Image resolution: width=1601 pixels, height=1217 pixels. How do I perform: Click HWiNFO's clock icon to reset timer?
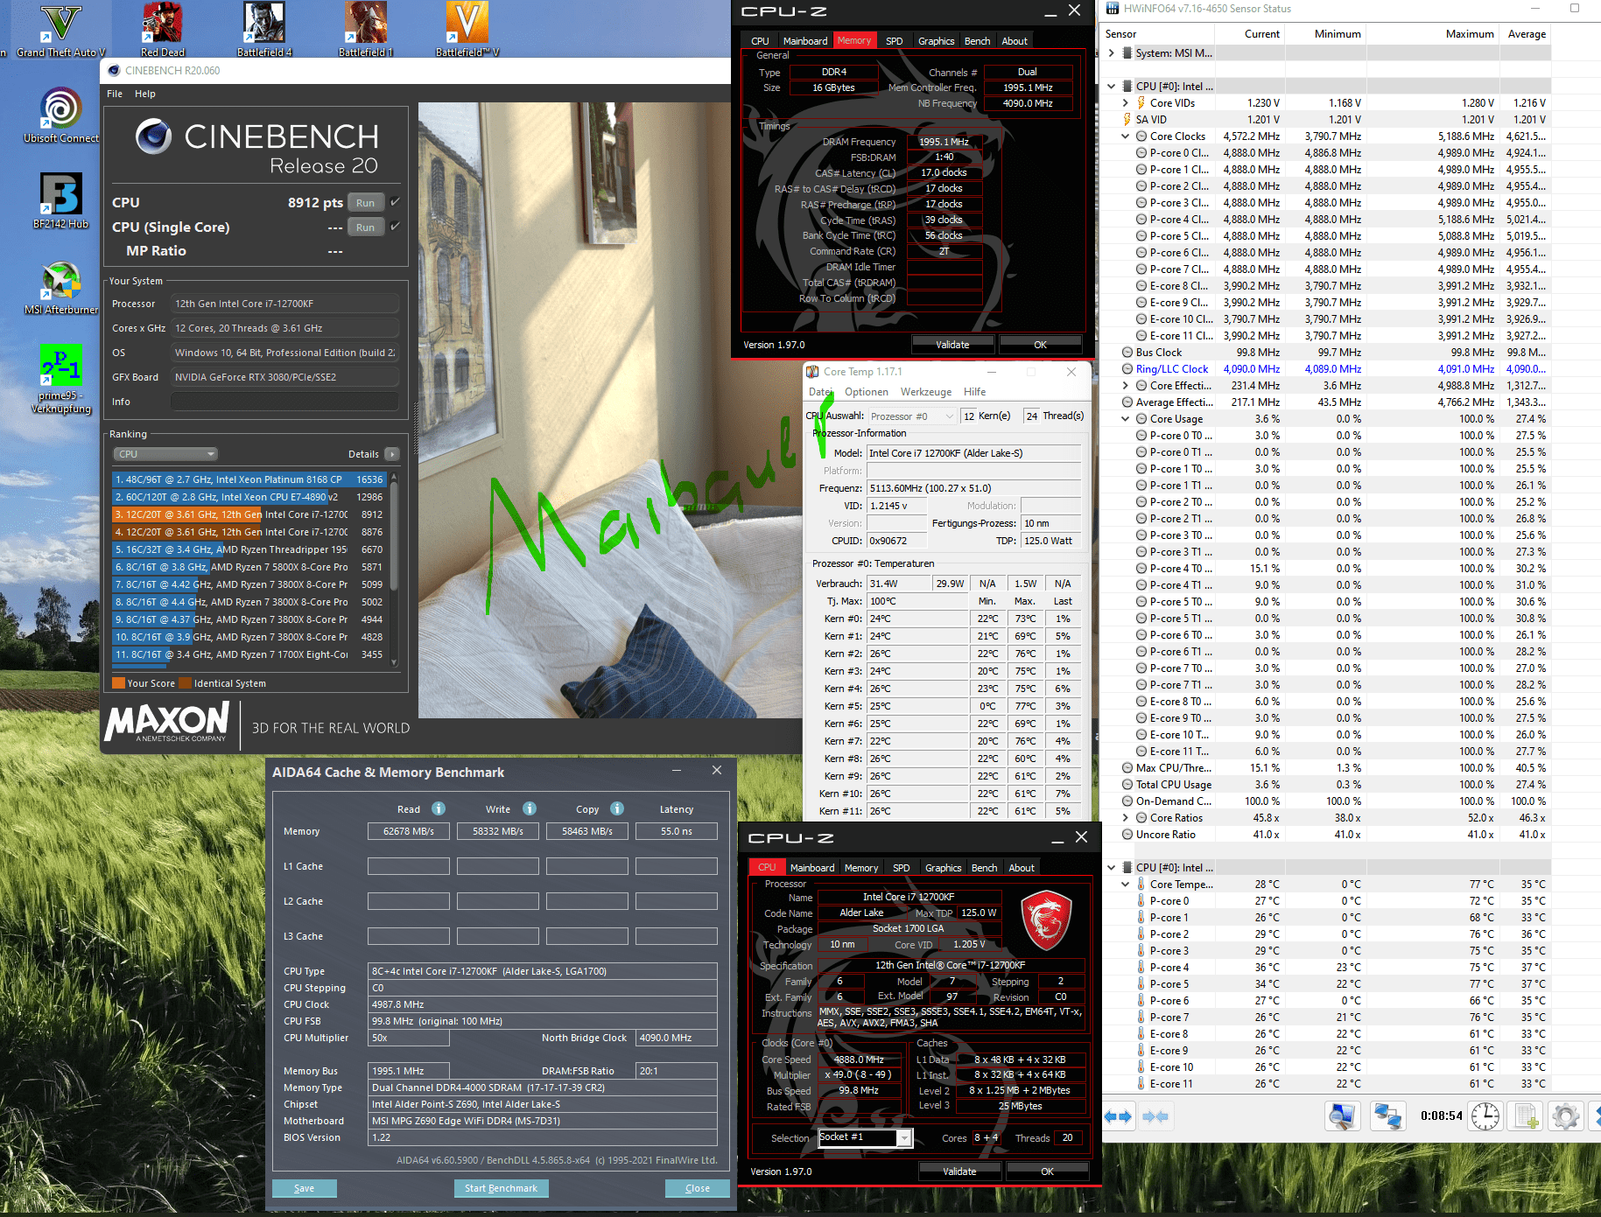pos(1485,1116)
